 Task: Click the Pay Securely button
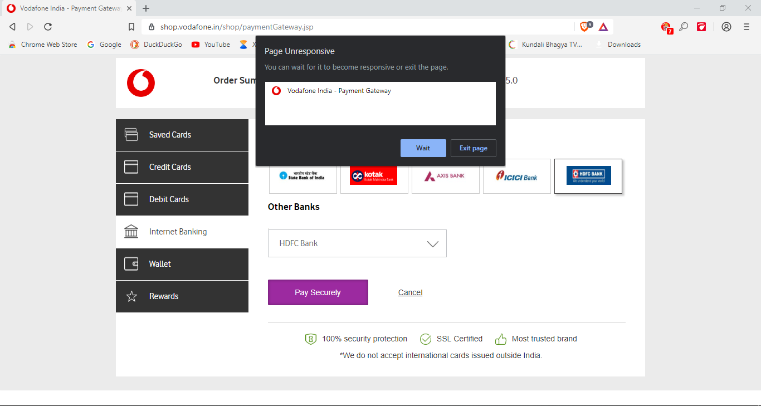(x=318, y=292)
